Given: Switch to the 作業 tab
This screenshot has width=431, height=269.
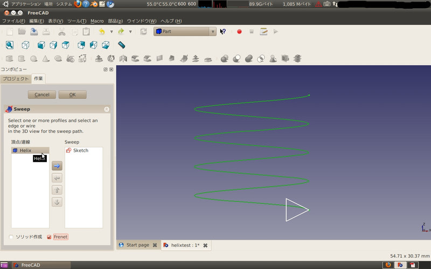Looking at the screenshot, I should coord(38,79).
